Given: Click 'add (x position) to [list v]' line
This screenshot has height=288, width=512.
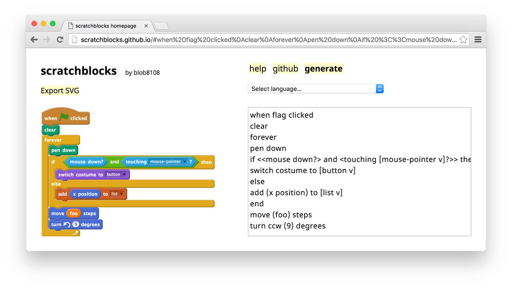Looking at the screenshot, I should tap(296, 193).
